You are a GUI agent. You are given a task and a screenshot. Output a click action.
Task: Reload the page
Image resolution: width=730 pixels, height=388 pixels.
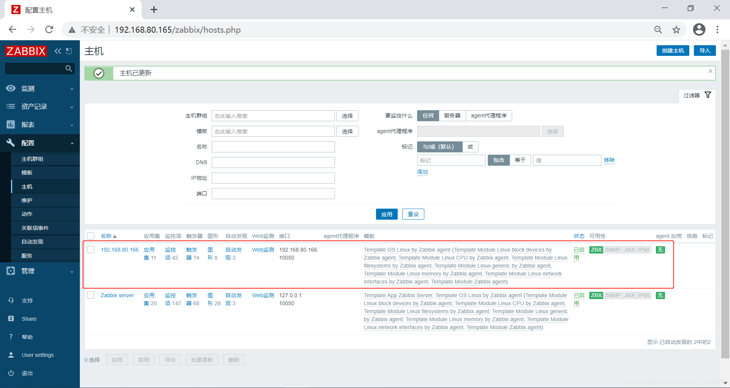click(49, 30)
